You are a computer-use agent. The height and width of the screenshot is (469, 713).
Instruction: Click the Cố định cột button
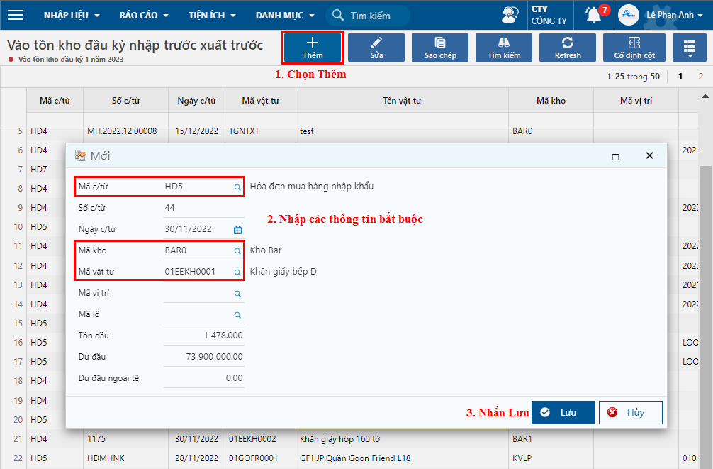[634, 48]
